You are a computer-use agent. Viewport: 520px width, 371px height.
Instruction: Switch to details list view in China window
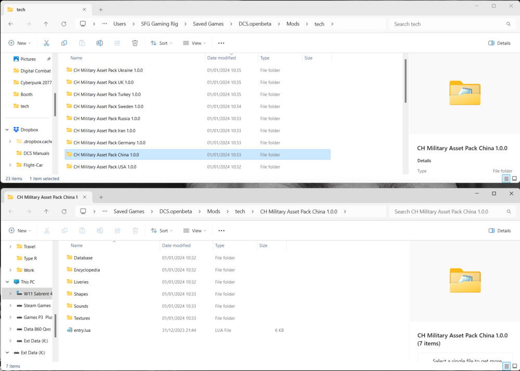tap(506, 366)
